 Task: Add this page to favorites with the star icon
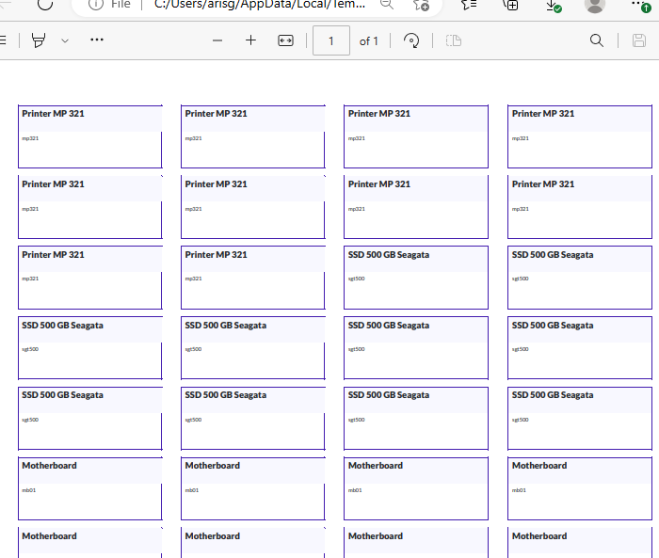421,5
